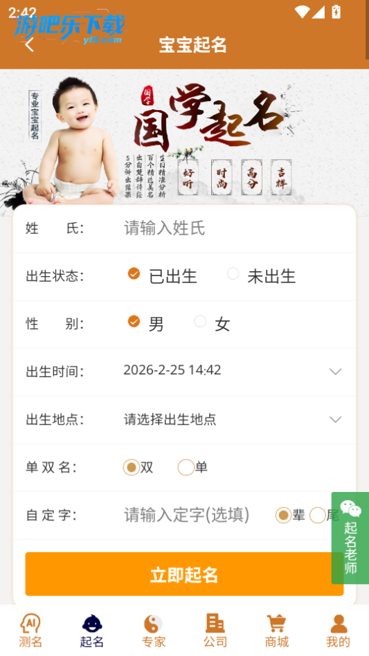The height and width of the screenshot is (656, 369).
Task: Open the building 公司 icon
Action: point(215,623)
